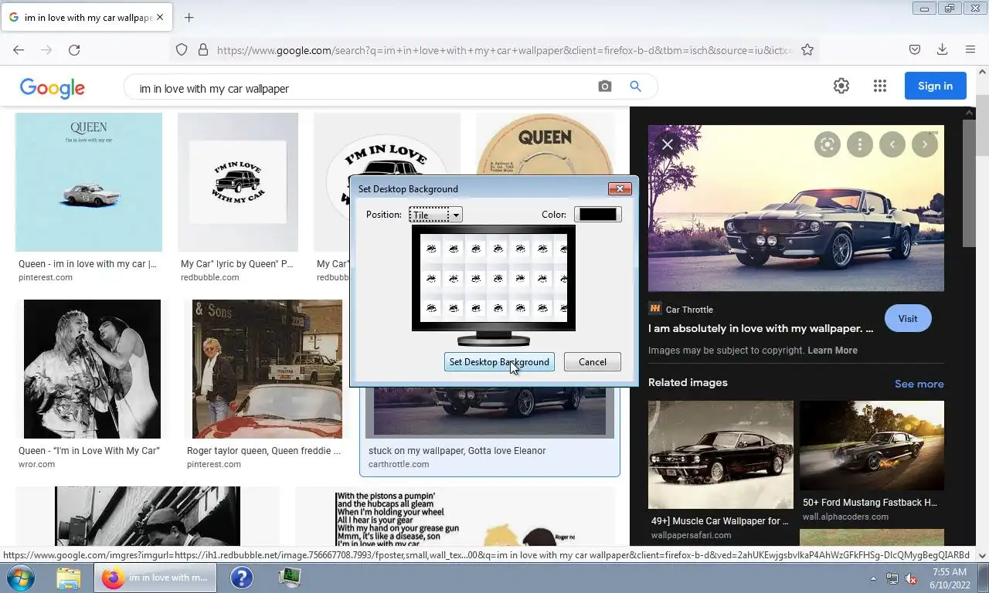
Task: Open the three-dot options on the preview image
Action: click(x=860, y=144)
